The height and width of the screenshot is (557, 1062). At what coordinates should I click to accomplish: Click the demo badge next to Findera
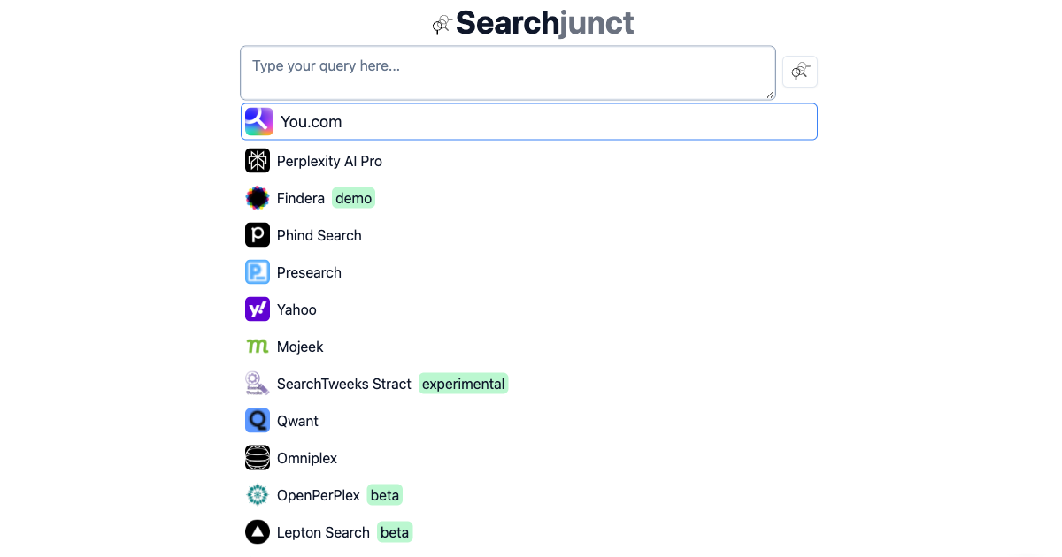353,197
